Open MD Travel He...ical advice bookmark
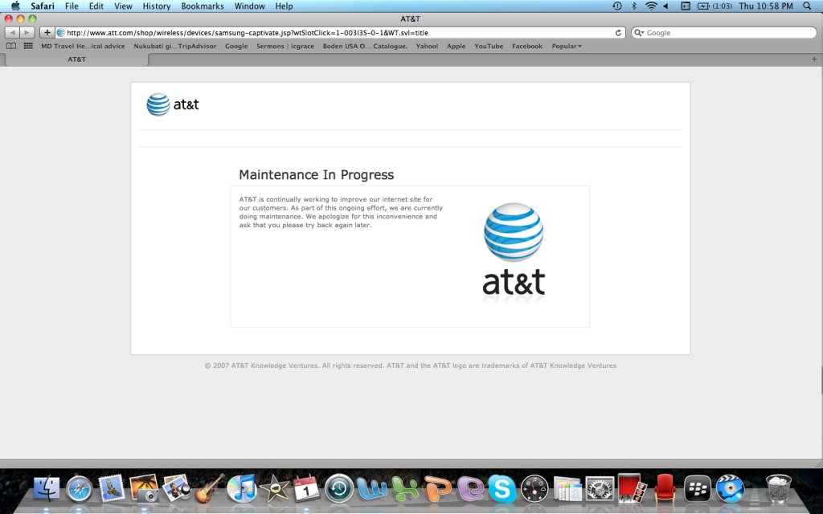 pyautogui.click(x=83, y=46)
